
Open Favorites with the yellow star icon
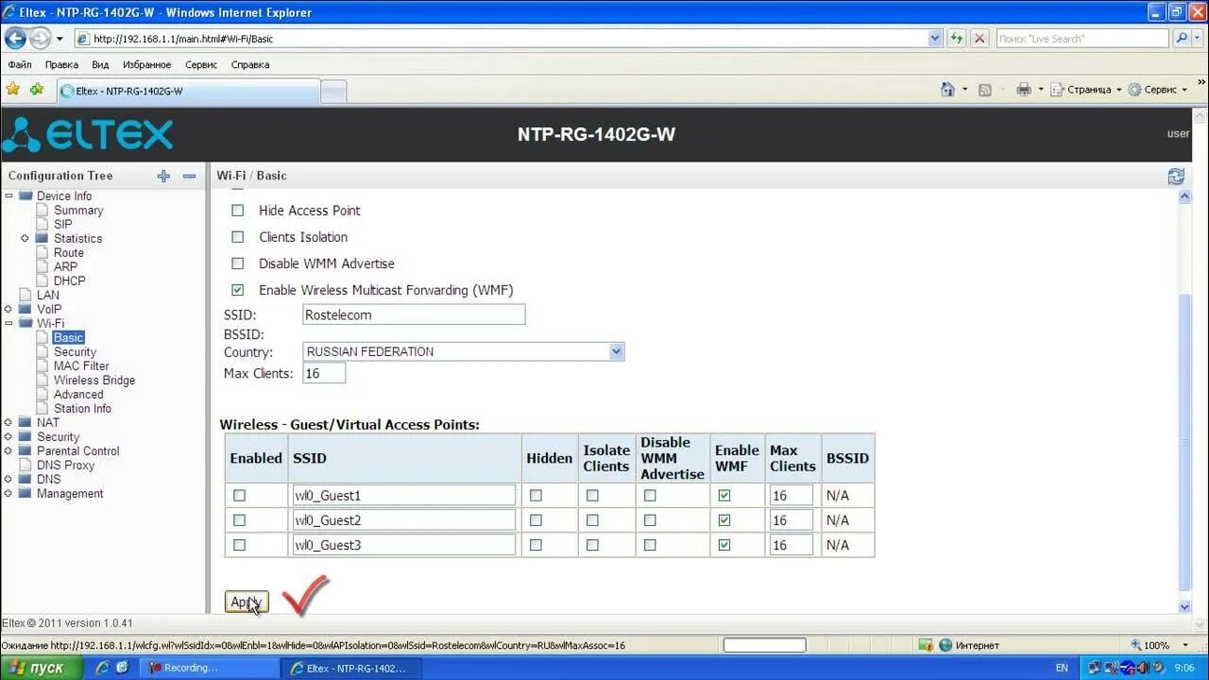pyautogui.click(x=12, y=89)
